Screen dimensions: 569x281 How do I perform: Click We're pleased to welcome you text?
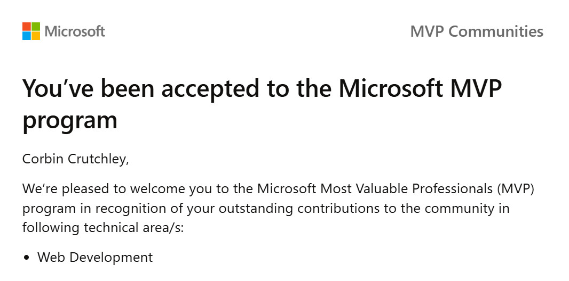113,189
